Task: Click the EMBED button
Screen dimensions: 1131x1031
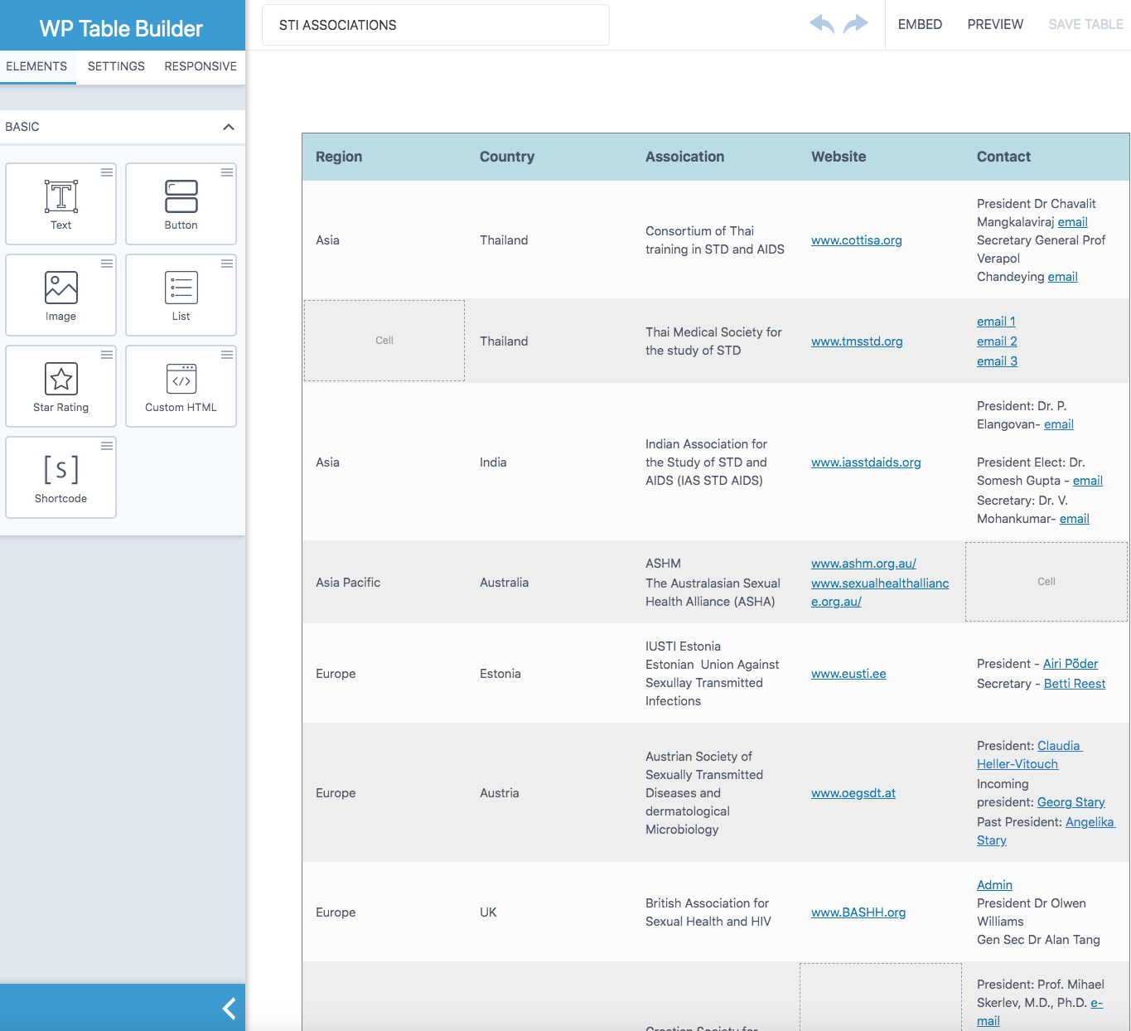Action: tap(920, 24)
